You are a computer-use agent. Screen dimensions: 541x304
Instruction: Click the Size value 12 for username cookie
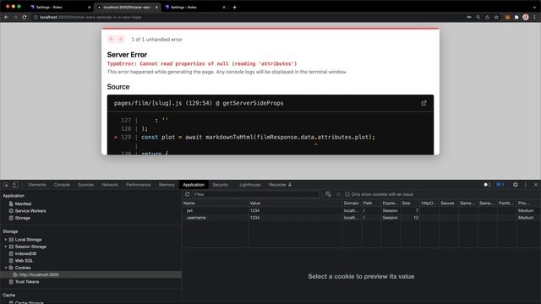(x=416, y=218)
